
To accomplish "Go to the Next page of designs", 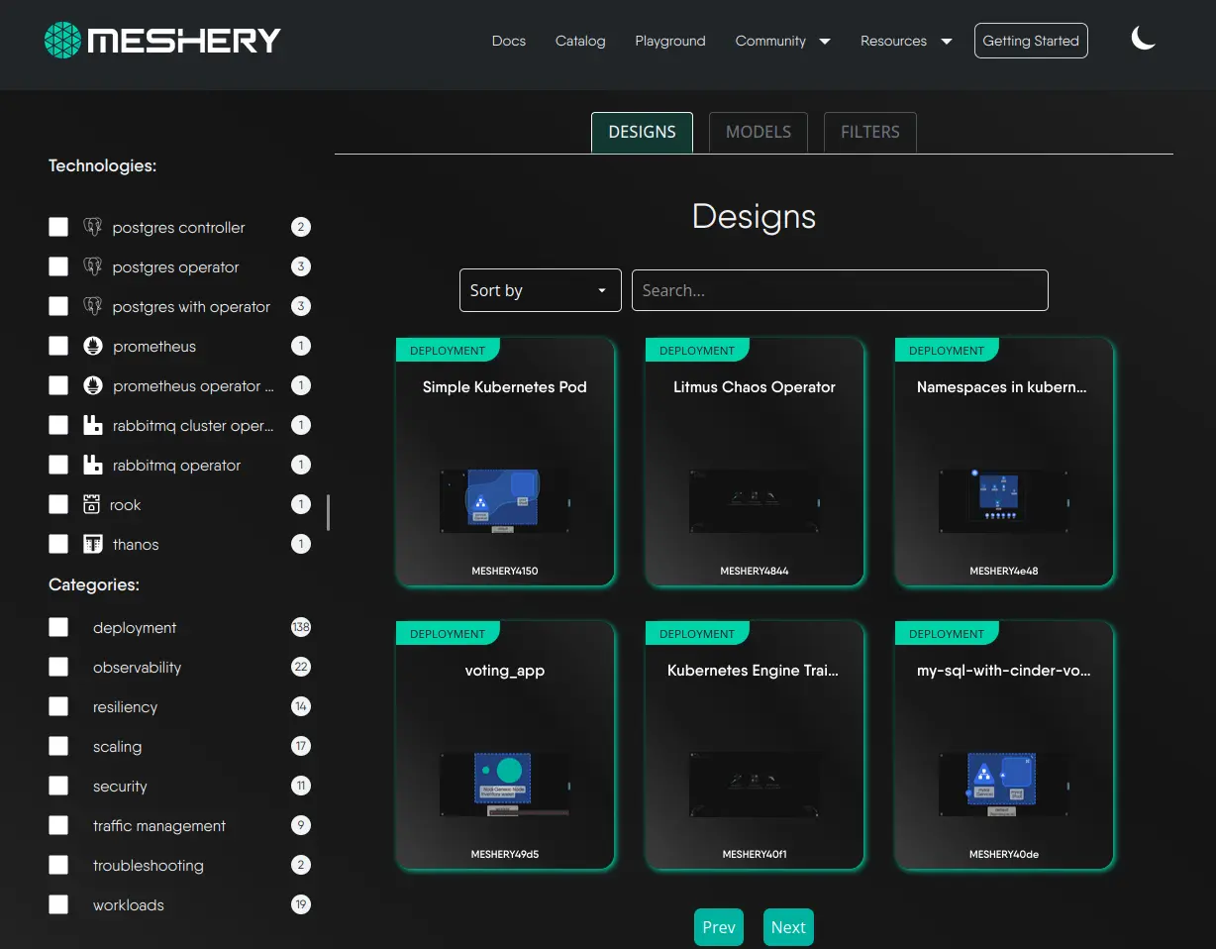I will [x=787, y=927].
